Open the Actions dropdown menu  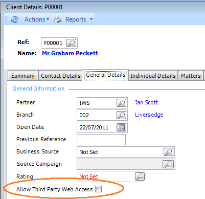37,19
